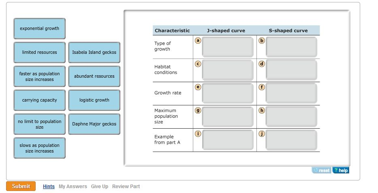Image resolution: width=378 pixels, height=193 pixels.
Task: Click the circled letter e marker
Action: 198,87
